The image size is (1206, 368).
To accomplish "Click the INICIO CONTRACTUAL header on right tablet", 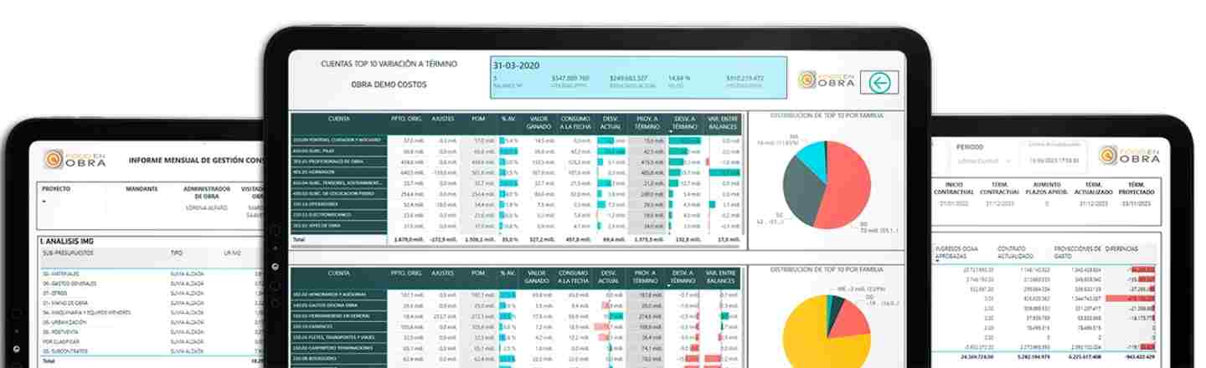I will point(952,187).
